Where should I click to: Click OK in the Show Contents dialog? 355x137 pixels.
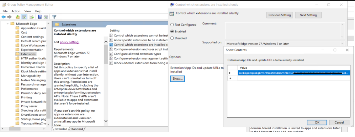click(317, 122)
